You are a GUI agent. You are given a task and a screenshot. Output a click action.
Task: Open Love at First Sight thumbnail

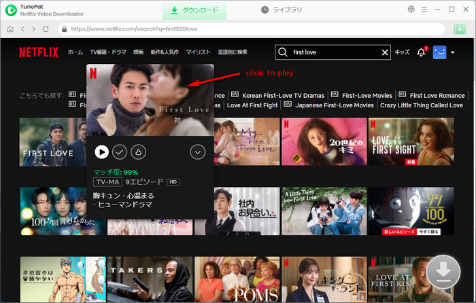411,141
